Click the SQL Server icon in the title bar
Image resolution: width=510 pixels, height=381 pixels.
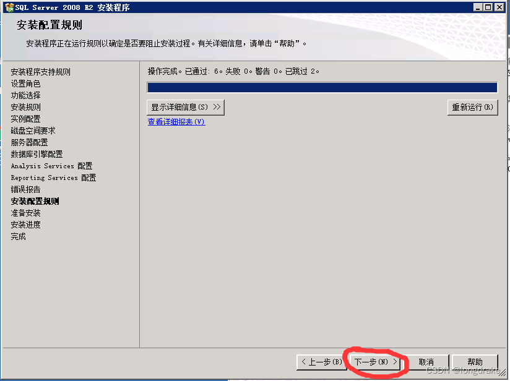[x=6, y=7]
